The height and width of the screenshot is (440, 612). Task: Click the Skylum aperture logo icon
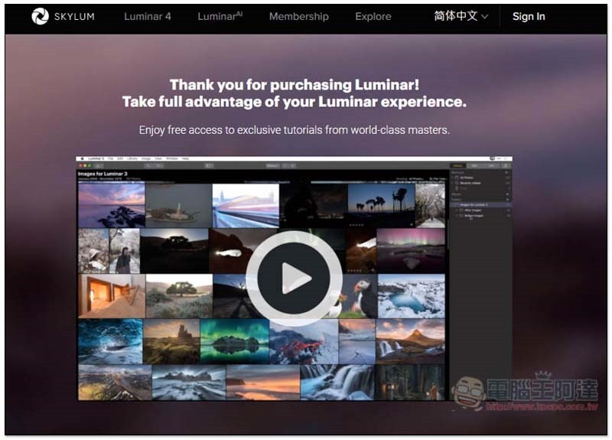(x=40, y=16)
